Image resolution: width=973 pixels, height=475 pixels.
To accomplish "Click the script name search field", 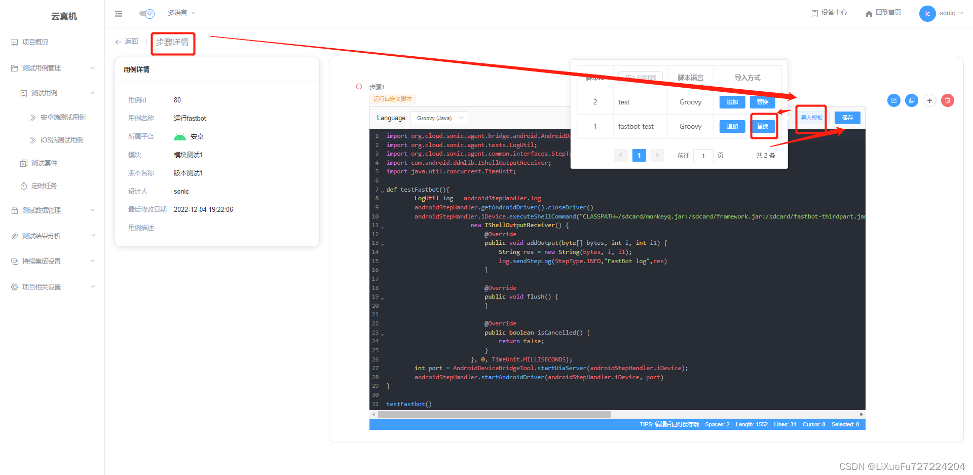I will pyautogui.click(x=641, y=78).
